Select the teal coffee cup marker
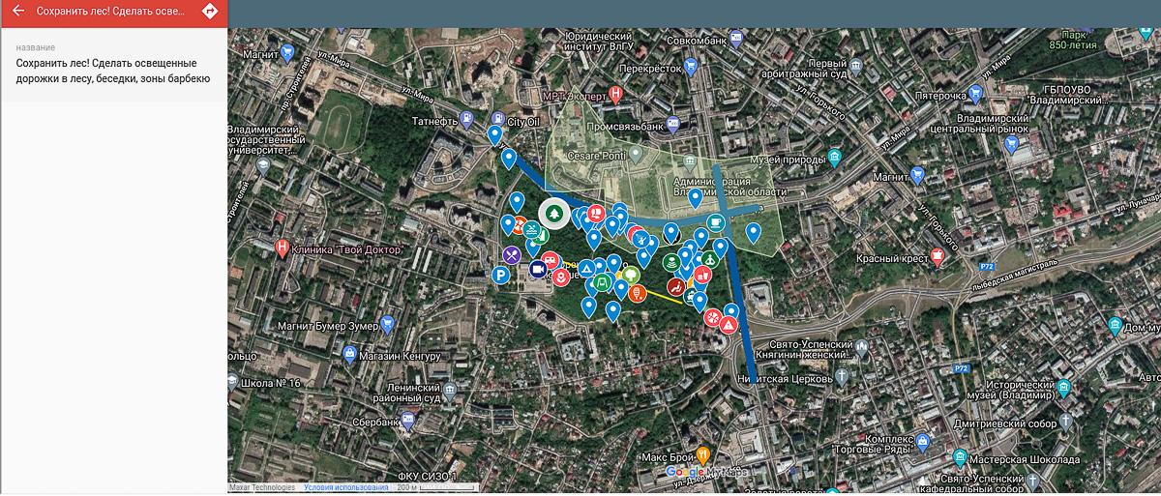 click(x=716, y=221)
